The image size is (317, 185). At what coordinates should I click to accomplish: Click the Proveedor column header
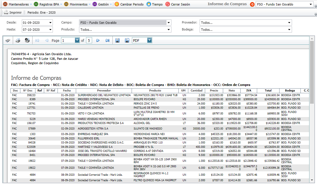[104, 91]
